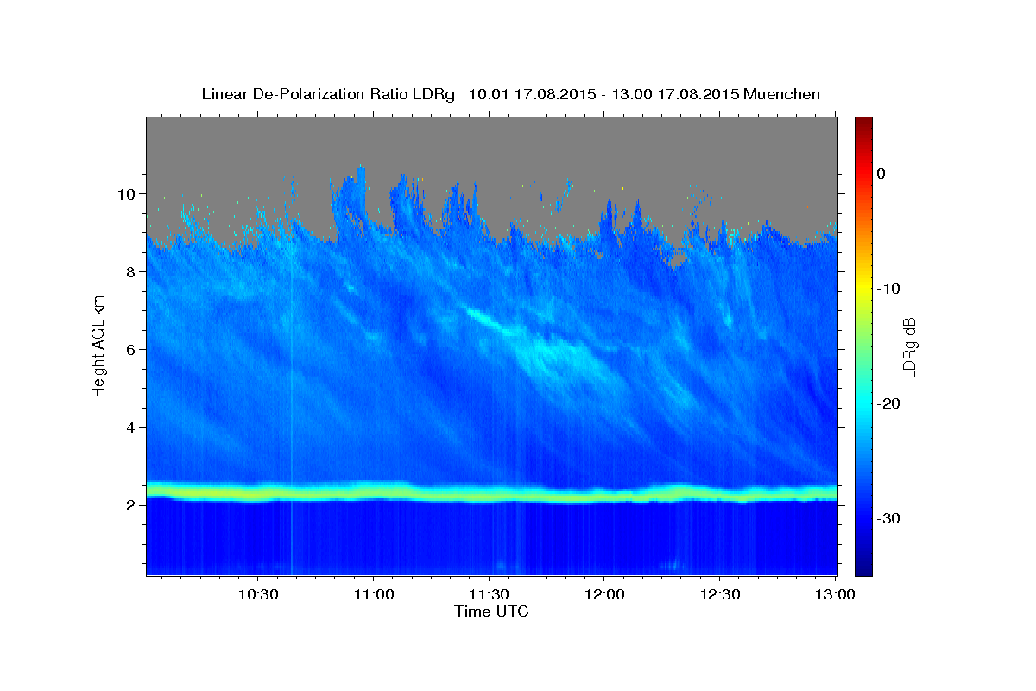
Task: Click the 'Height AGL km' axis title
Action: click(x=98, y=346)
